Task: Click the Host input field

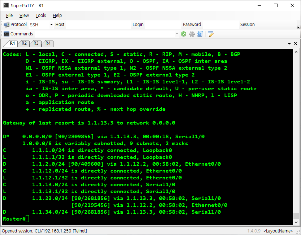Action: pos(99,25)
